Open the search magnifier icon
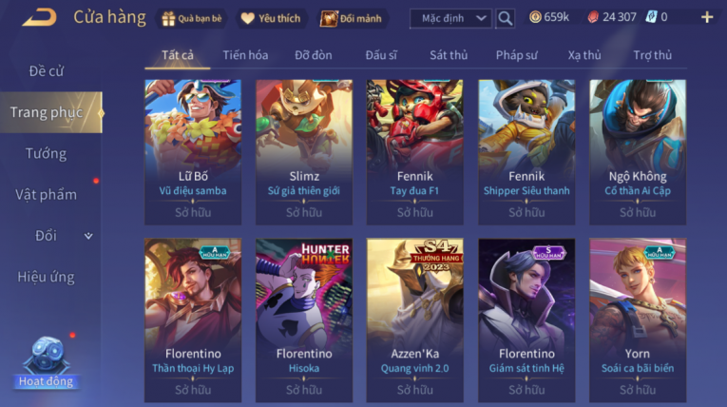This screenshot has width=727, height=407. [x=505, y=19]
